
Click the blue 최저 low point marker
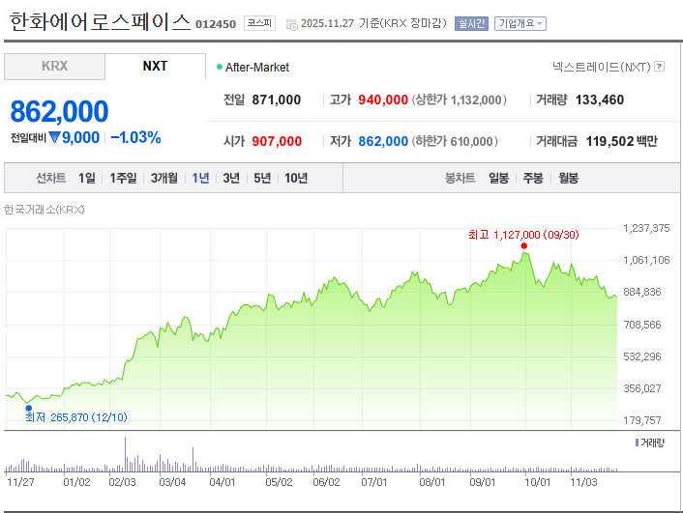click(29, 408)
